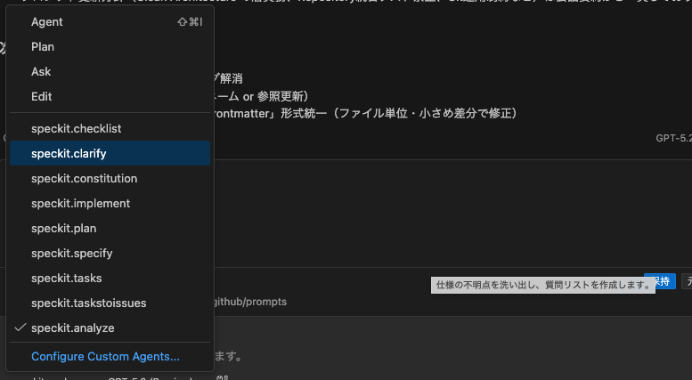Image resolution: width=692 pixels, height=380 pixels.
Task: Select the Agent mode entry
Action: point(110,22)
